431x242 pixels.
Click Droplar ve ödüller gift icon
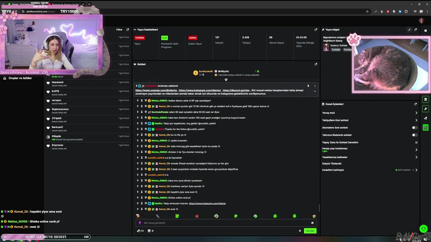tap(5, 78)
